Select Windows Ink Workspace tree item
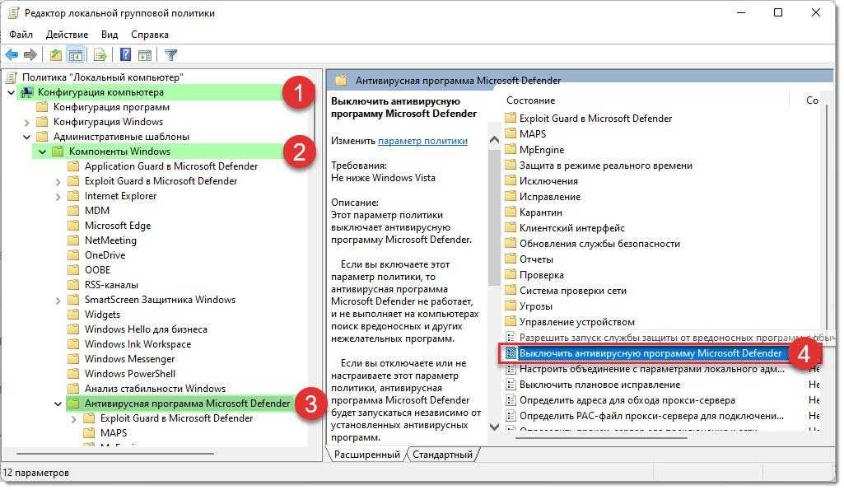The image size is (844, 490). tap(138, 344)
